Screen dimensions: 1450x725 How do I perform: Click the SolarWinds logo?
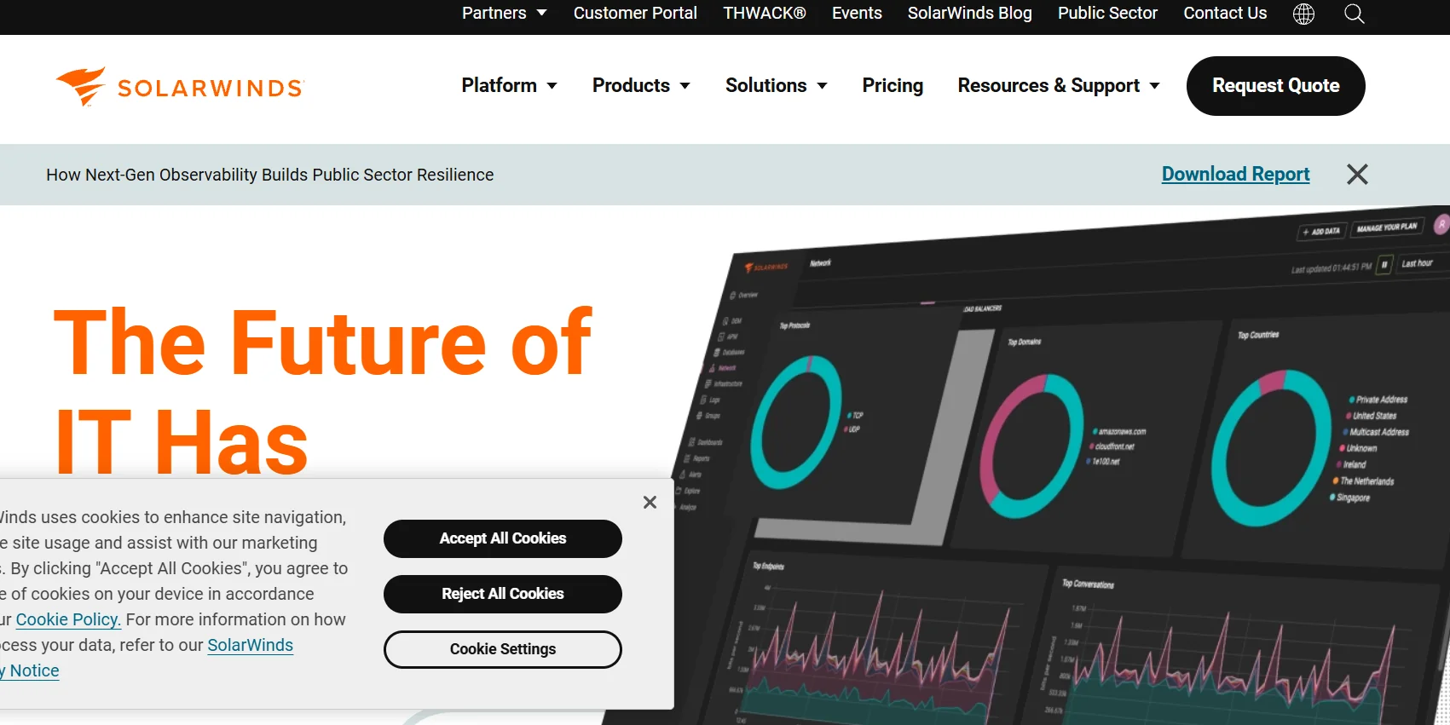click(x=179, y=86)
